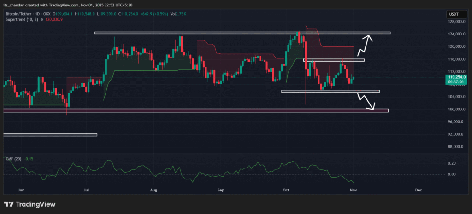Click the Jun label on time axis
This screenshot has height=214, width=472.
(20, 190)
